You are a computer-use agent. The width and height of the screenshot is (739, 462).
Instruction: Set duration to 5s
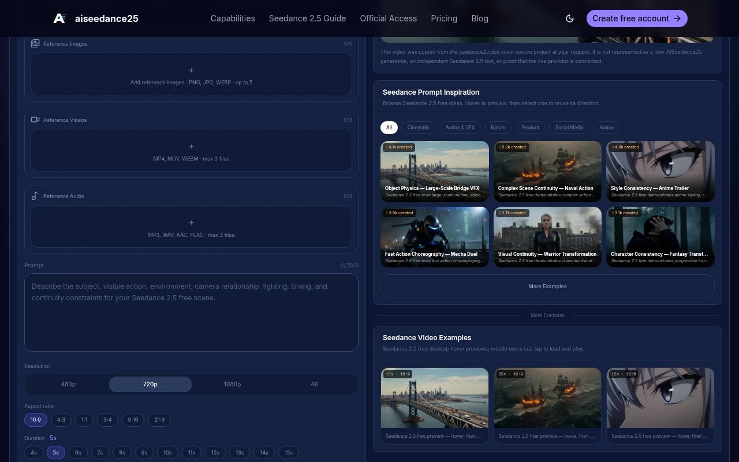click(56, 453)
